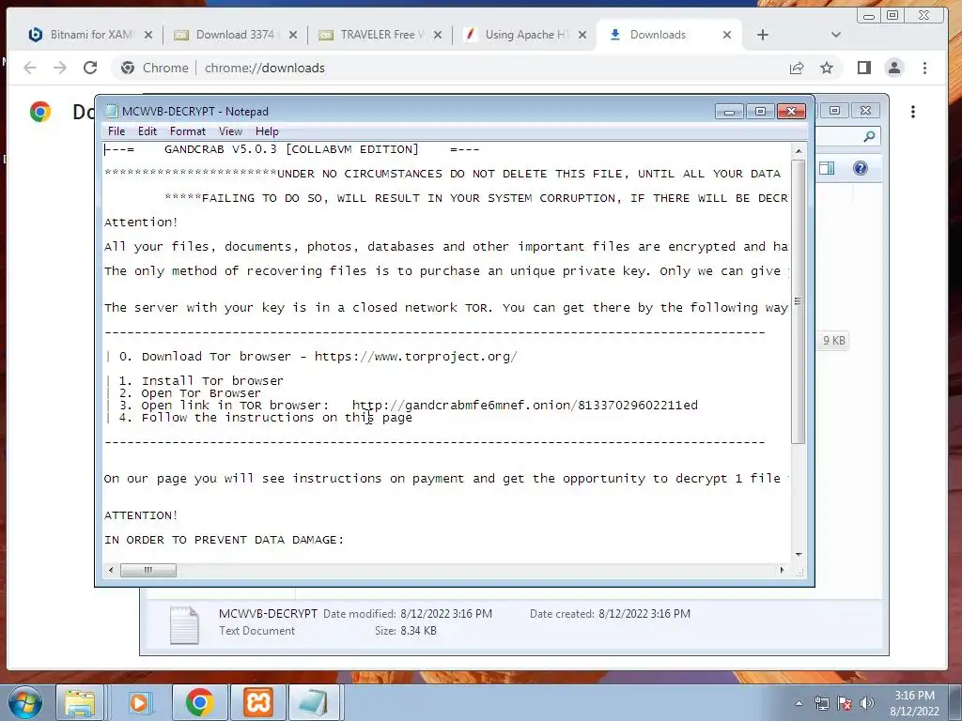Image resolution: width=962 pixels, height=721 pixels.
Task: Expand the Chrome tab search chevron
Action: click(835, 35)
